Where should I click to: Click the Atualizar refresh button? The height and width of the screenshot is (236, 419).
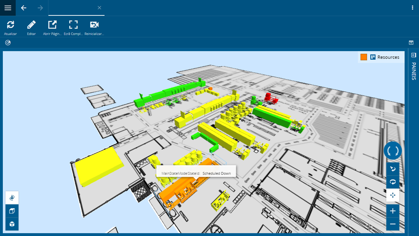11,28
